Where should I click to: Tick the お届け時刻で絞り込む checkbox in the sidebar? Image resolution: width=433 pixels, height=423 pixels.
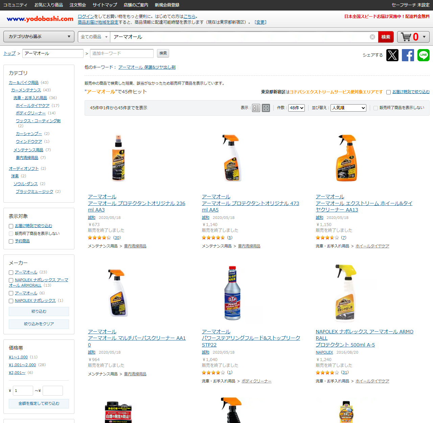click(x=11, y=226)
